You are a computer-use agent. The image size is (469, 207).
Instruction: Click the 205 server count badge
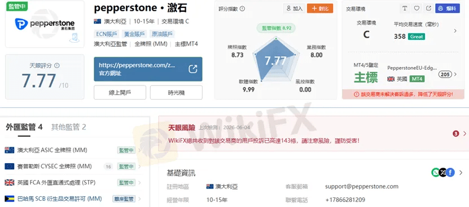(x=445, y=74)
